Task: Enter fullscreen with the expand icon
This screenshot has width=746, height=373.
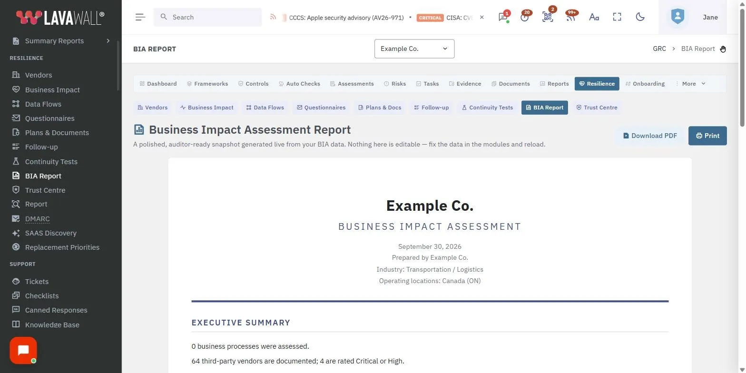Action: (617, 17)
